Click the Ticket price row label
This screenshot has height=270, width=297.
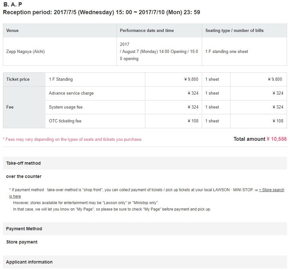(18, 79)
